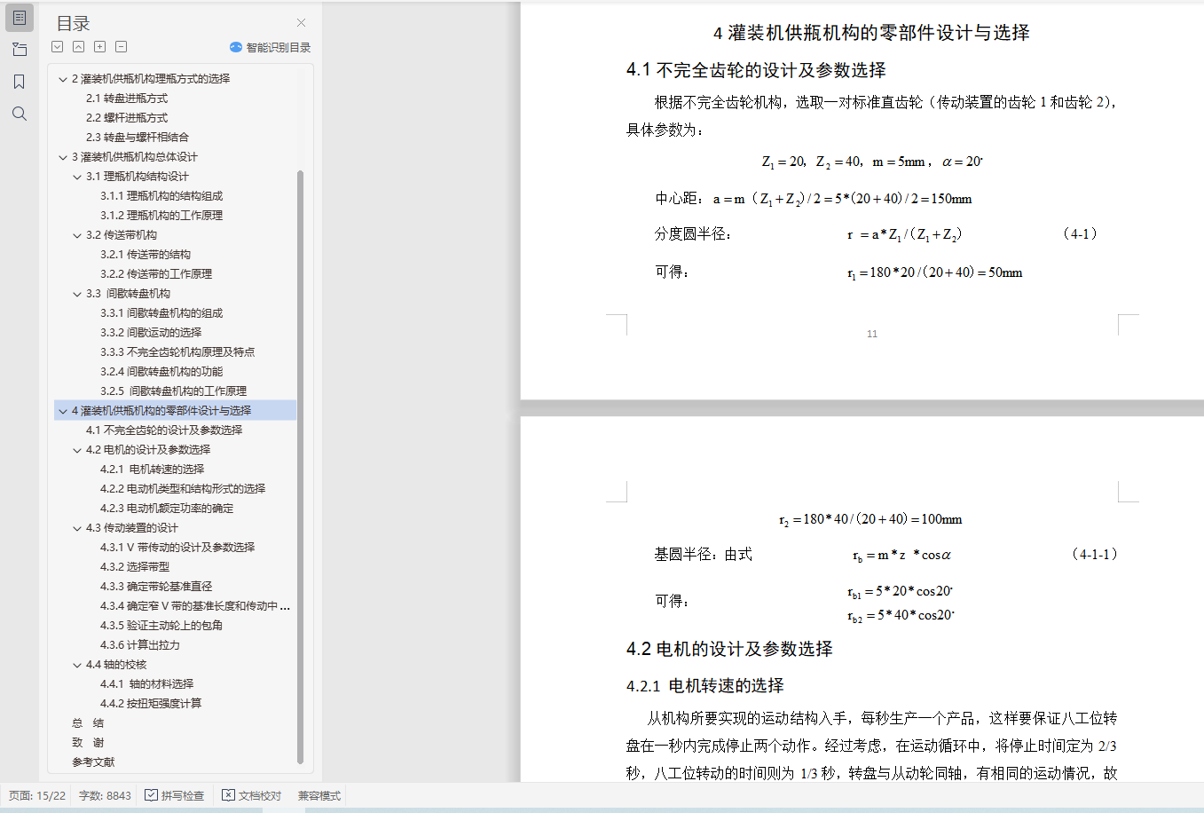Viewport: 1204px width, 813px height.
Task: Go to 3.2.2 传送带的工作原理
Action: [156, 274]
